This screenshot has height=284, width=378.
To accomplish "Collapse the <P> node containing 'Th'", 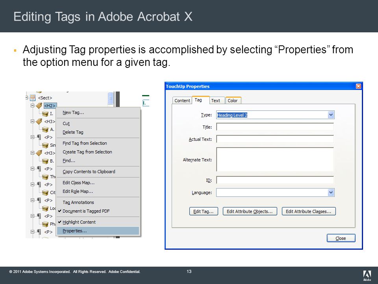I will click(x=33, y=169).
